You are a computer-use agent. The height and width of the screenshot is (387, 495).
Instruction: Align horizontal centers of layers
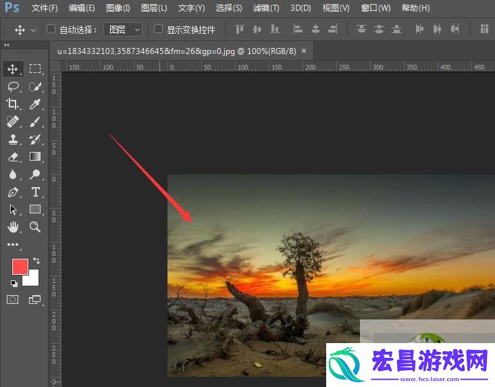(315, 29)
